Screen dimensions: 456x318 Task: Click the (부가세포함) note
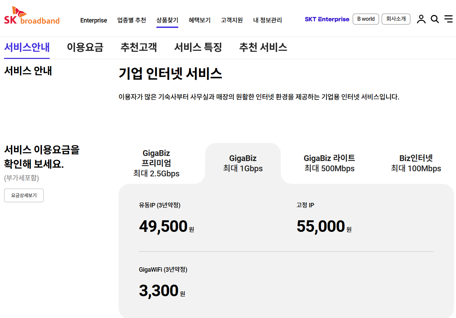pos(21,178)
